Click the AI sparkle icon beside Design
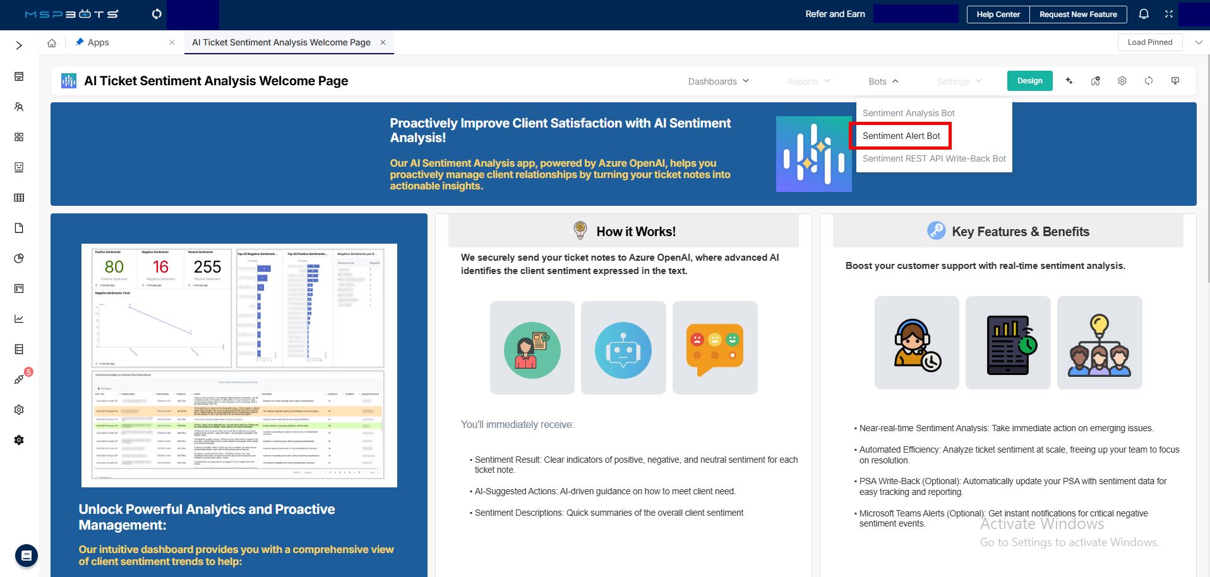This screenshot has width=1210, height=577. tap(1069, 81)
